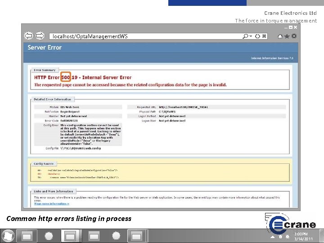Click the 'Internet Information Services 7.5' text
Image resolution: width=324 pixels, height=243 pixels.
pyautogui.click(x=272, y=58)
